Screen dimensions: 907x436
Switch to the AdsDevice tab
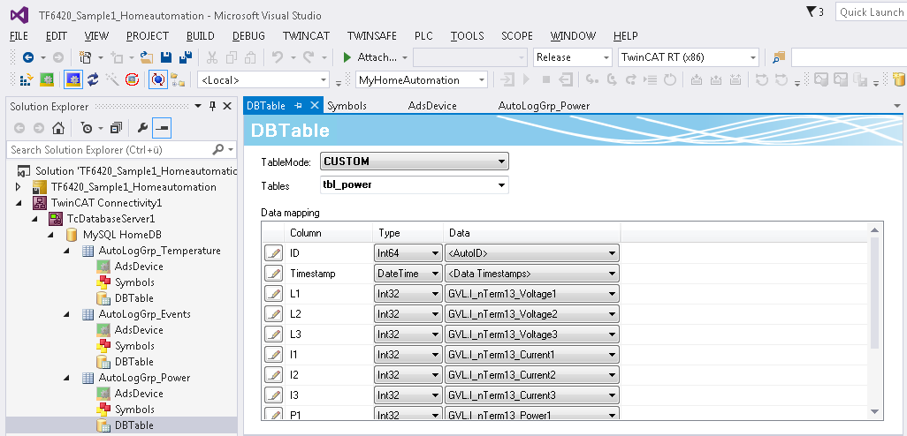pyautogui.click(x=432, y=106)
